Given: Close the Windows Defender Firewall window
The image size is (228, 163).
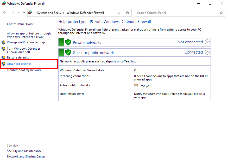Looking at the screenshot, I should (x=222, y=3).
